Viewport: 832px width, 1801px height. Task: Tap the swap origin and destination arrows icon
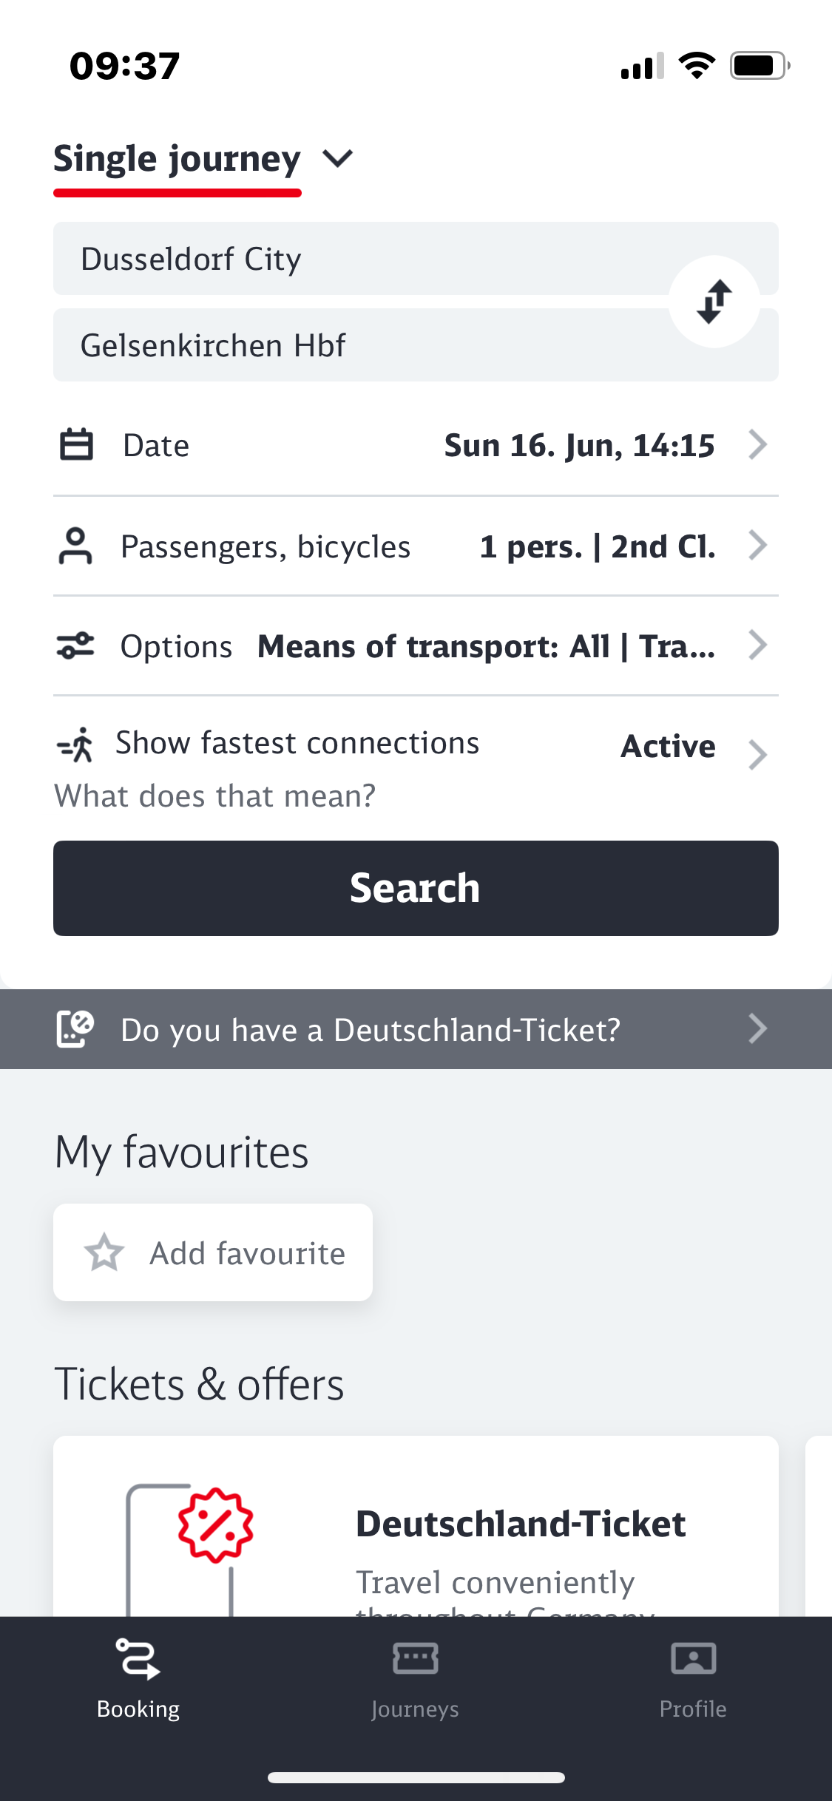click(x=714, y=302)
